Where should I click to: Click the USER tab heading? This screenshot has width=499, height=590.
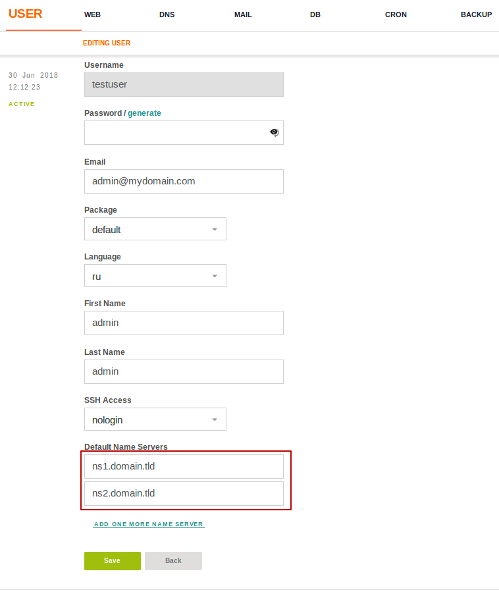(x=26, y=14)
